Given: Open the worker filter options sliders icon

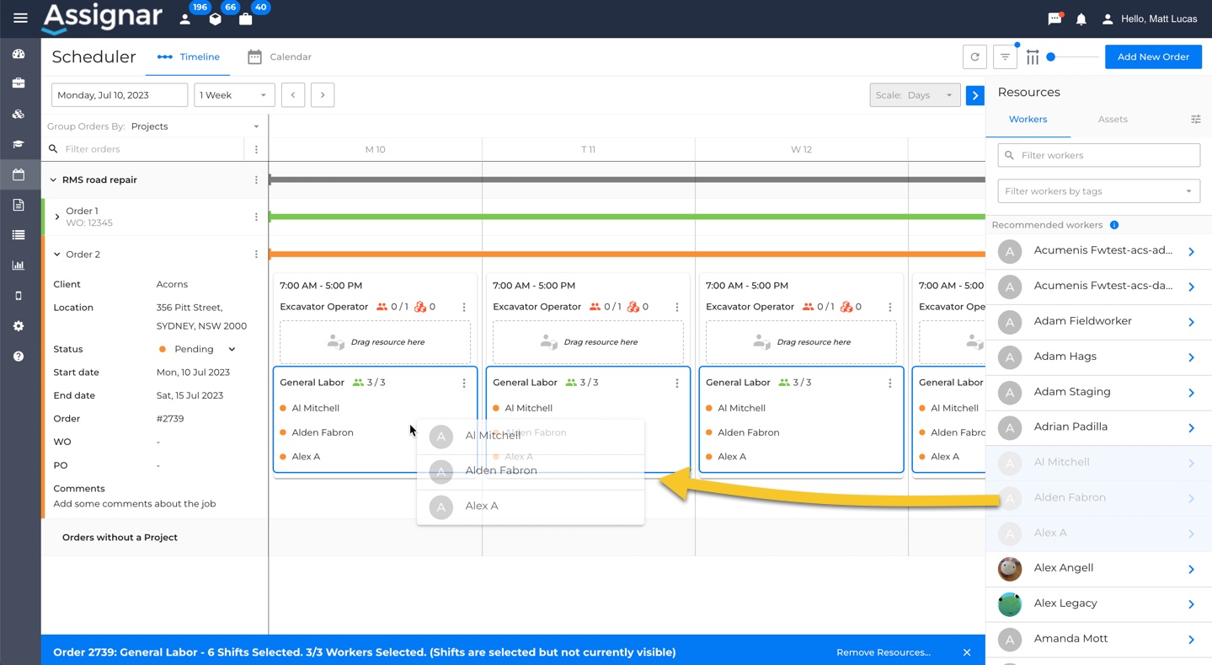Looking at the screenshot, I should pyautogui.click(x=1195, y=119).
